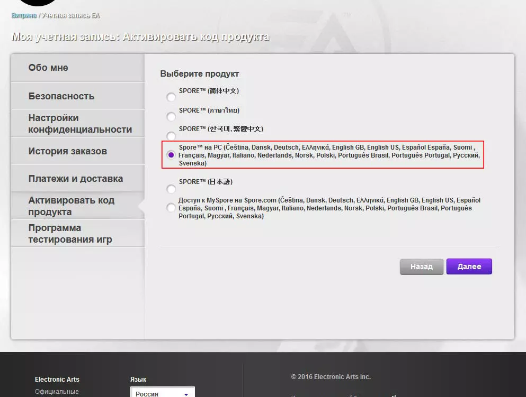The height and width of the screenshot is (397, 526).
Task: Go to the Безопасность tab
Action: 78,96
